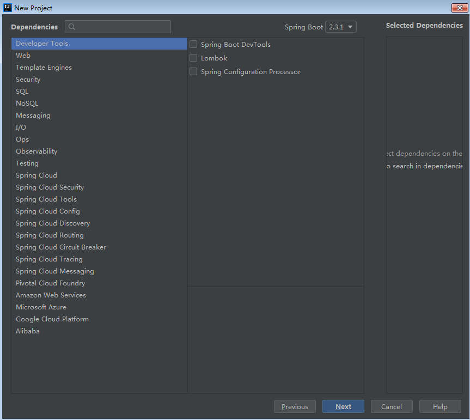This screenshot has height=420, width=470.
Task: Check the Lombok dependency
Action: coord(193,58)
